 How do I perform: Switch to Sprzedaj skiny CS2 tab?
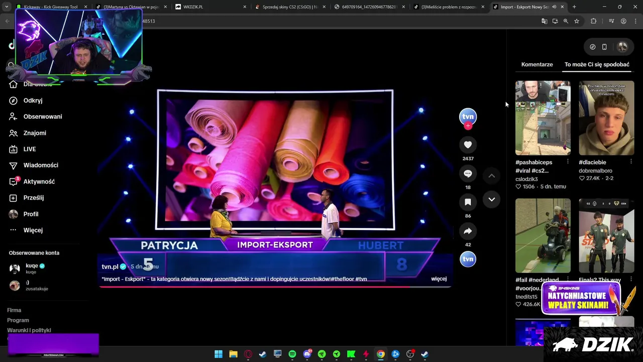pos(290,7)
